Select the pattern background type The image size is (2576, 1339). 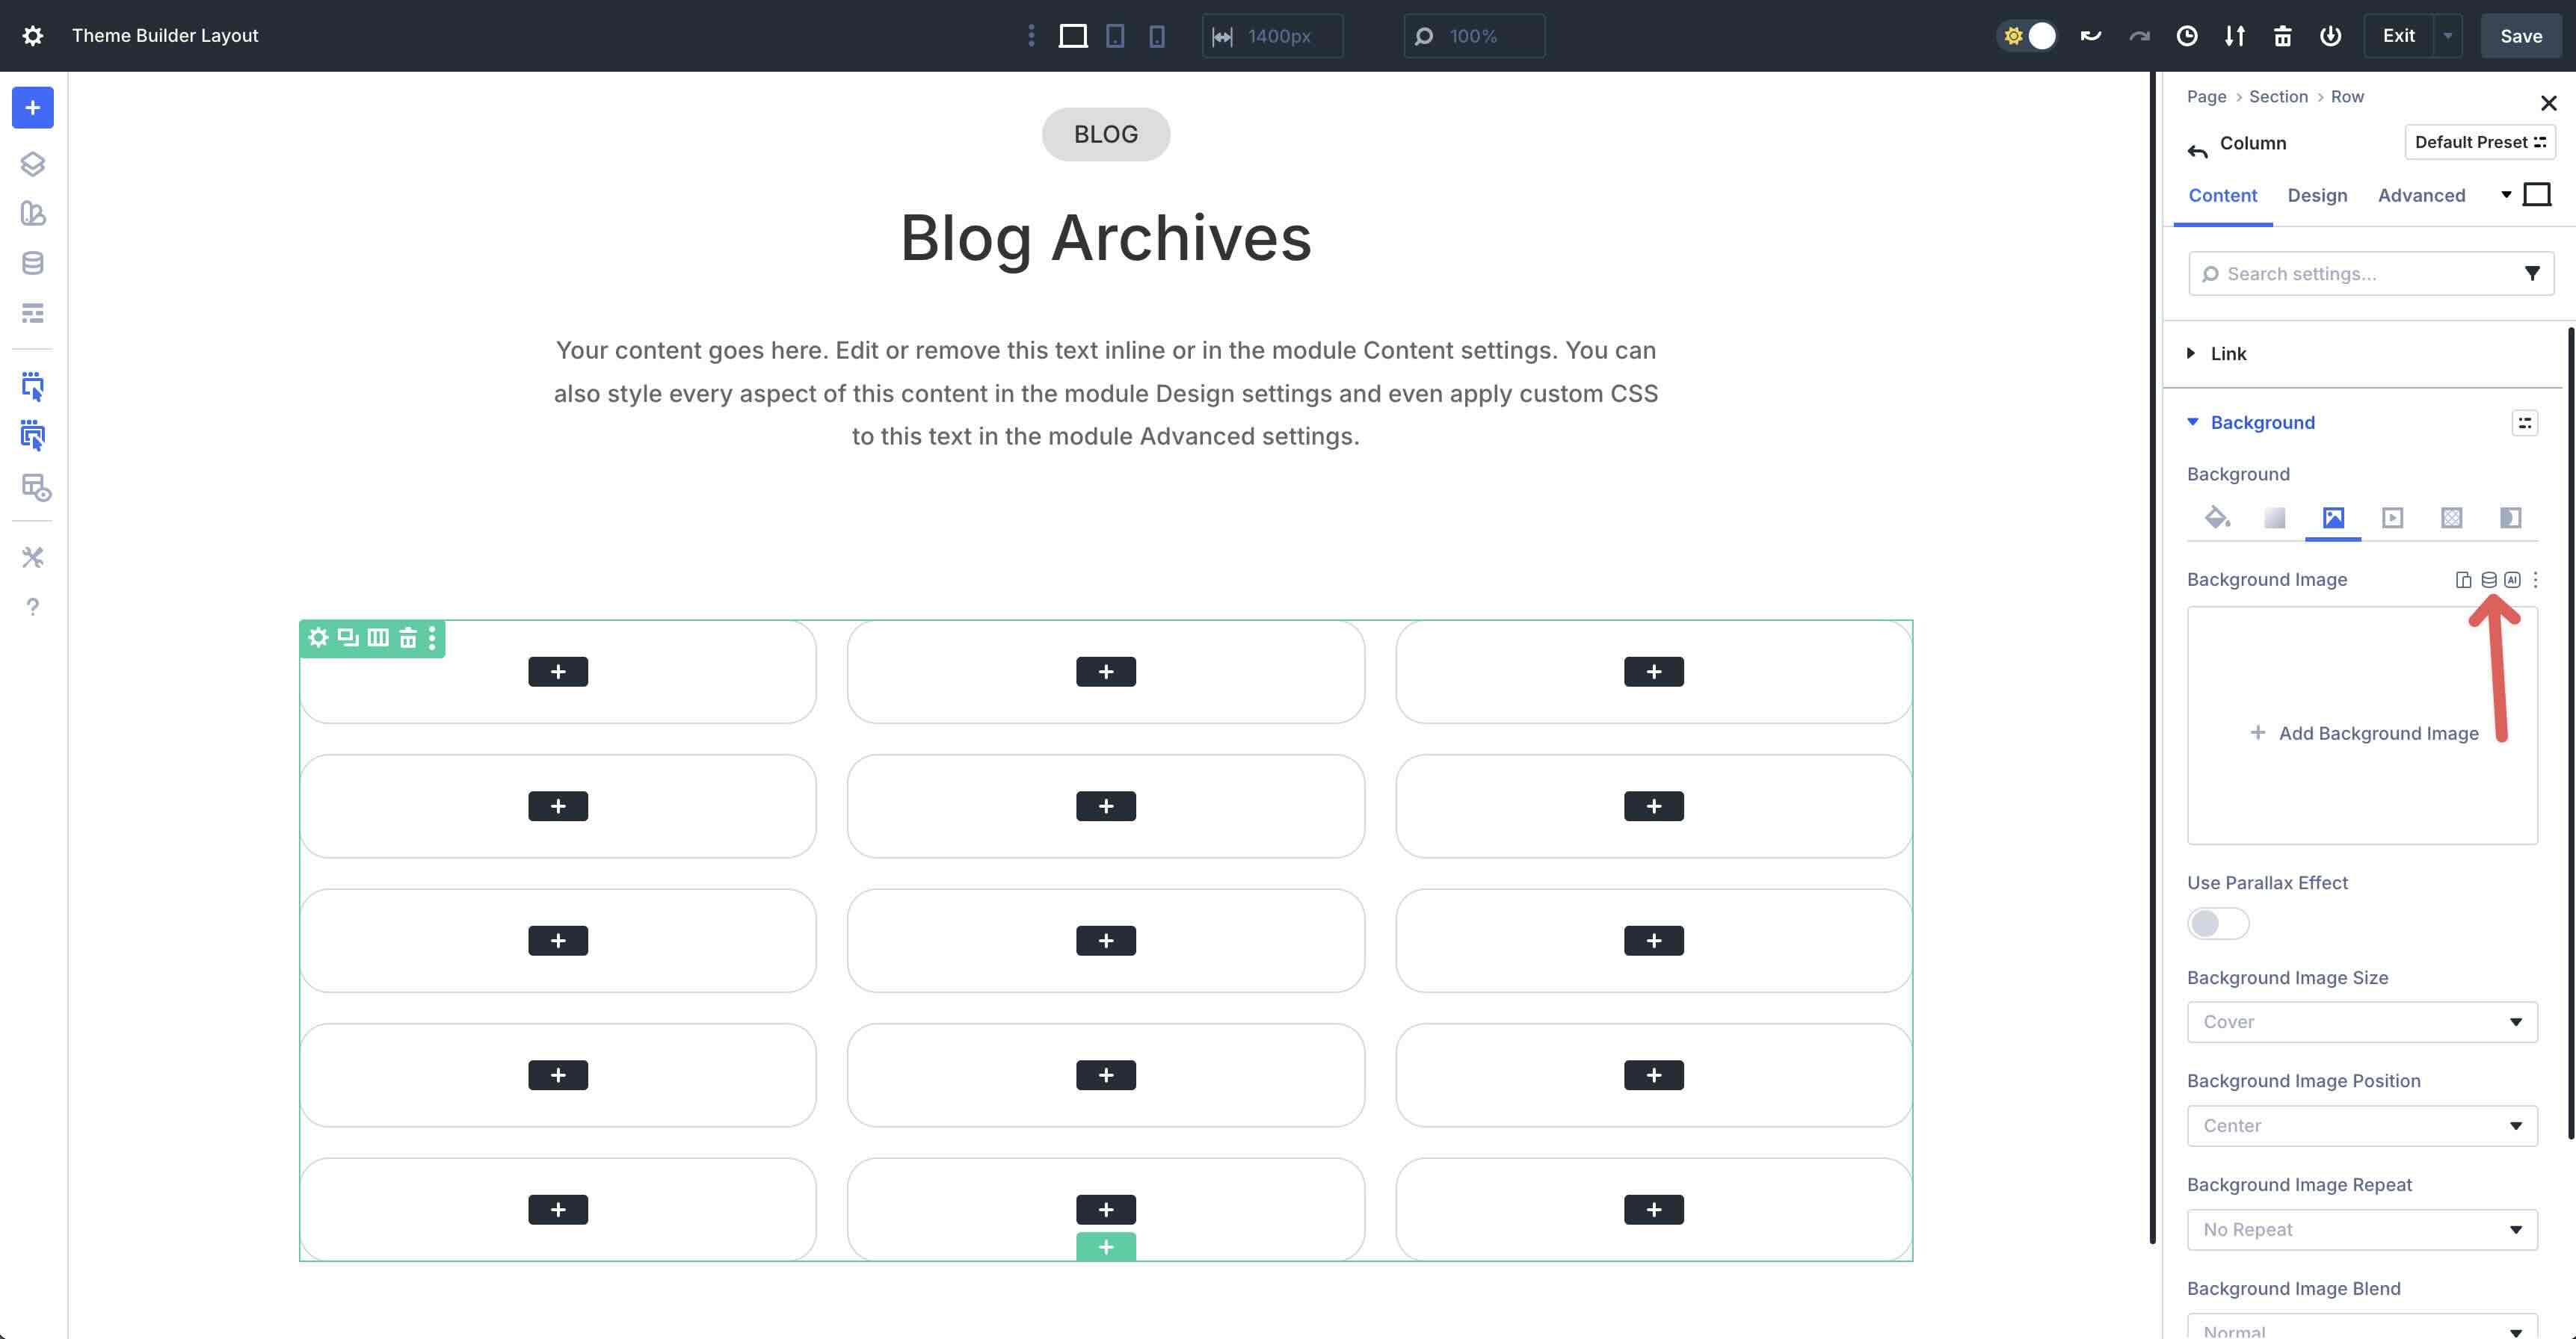(x=2451, y=518)
